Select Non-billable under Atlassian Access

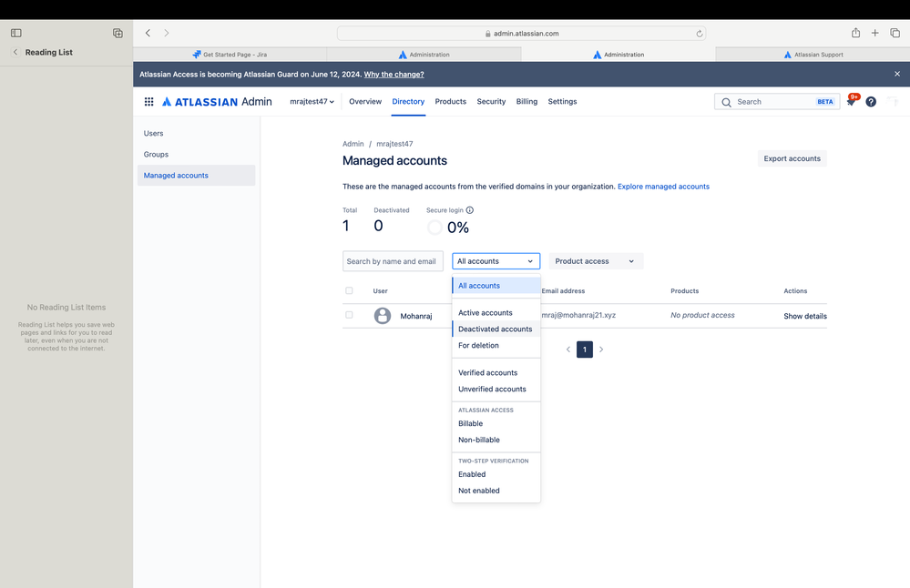[496, 440]
